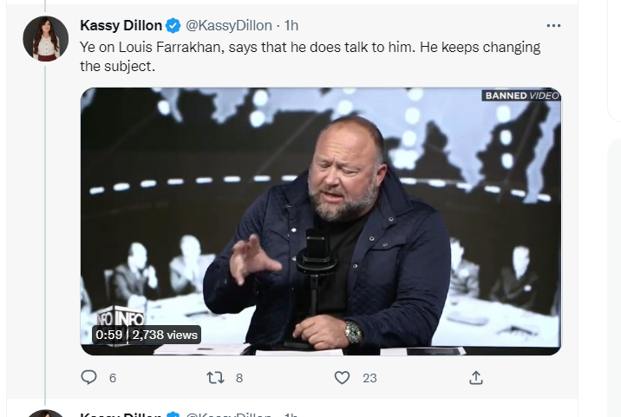Click the reply count 6
This screenshot has width=621, height=417.
pyautogui.click(x=113, y=378)
